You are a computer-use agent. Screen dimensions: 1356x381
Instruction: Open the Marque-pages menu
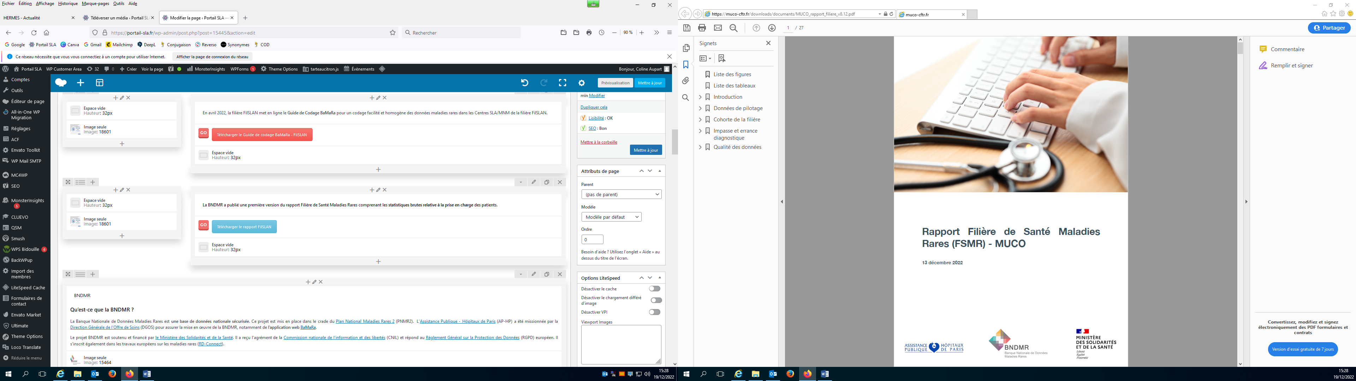pos(95,4)
